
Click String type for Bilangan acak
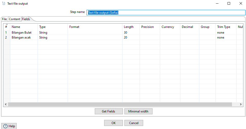coord(53,37)
